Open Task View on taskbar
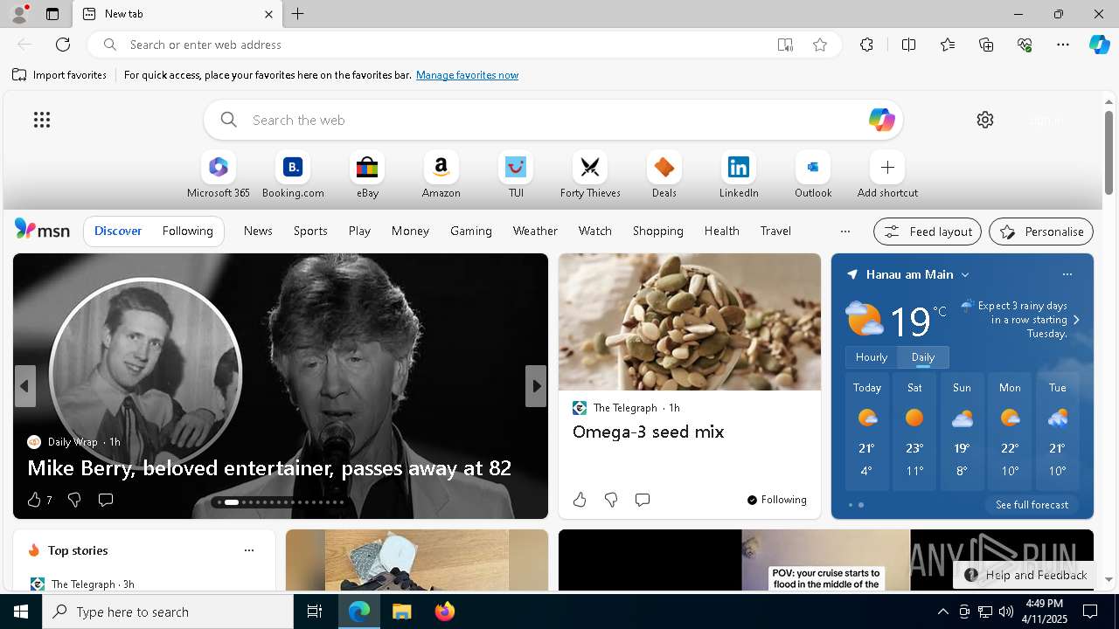 point(315,612)
